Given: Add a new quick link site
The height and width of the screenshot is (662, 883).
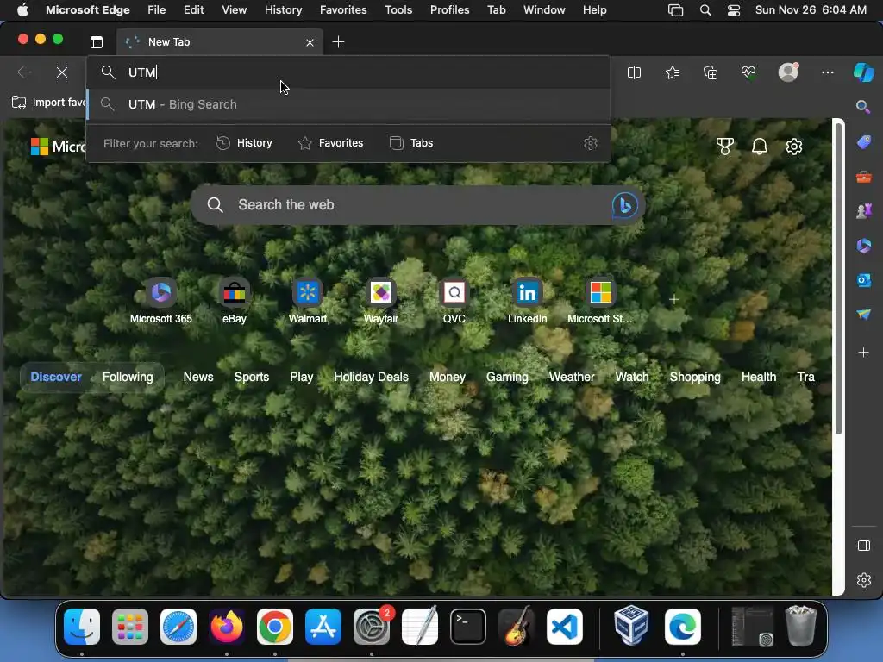Looking at the screenshot, I should (674, 299).
